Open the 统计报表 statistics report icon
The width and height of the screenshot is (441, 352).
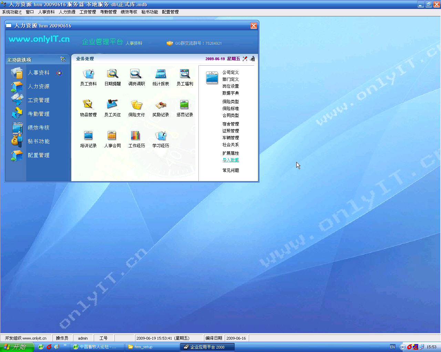[x=161, y=74]
